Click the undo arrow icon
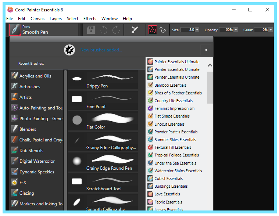This screenshot has width=279, height=216. [104, 30]
